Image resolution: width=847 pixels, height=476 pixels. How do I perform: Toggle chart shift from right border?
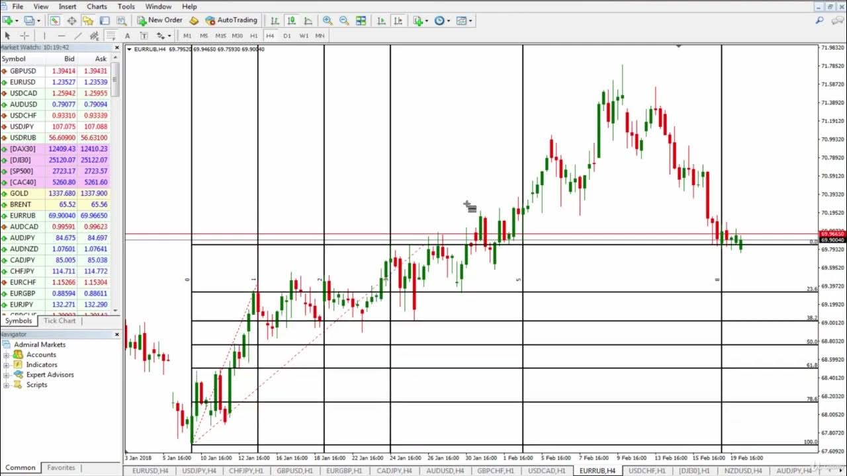pos(398,20)
